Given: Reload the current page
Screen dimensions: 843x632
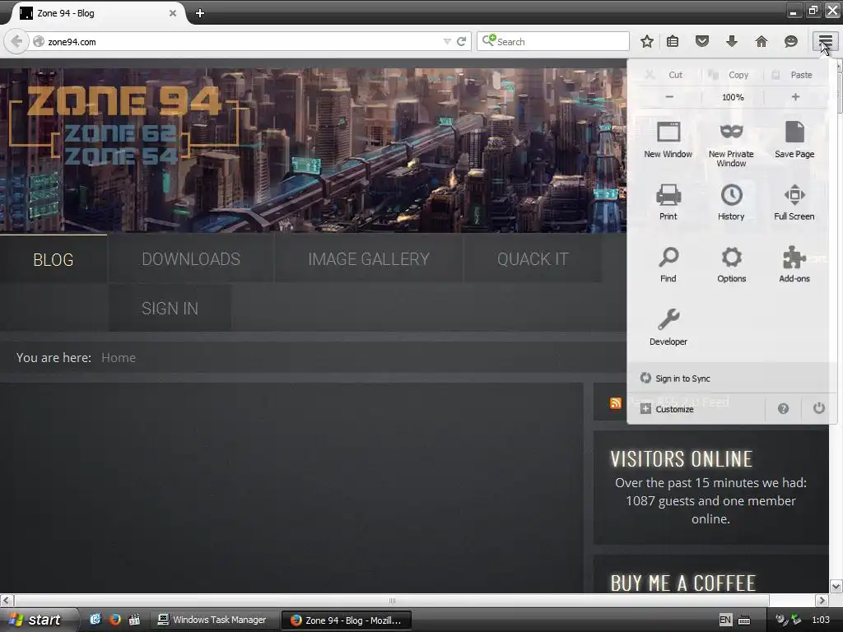Looking at the screenshot, I should (461, 41).
